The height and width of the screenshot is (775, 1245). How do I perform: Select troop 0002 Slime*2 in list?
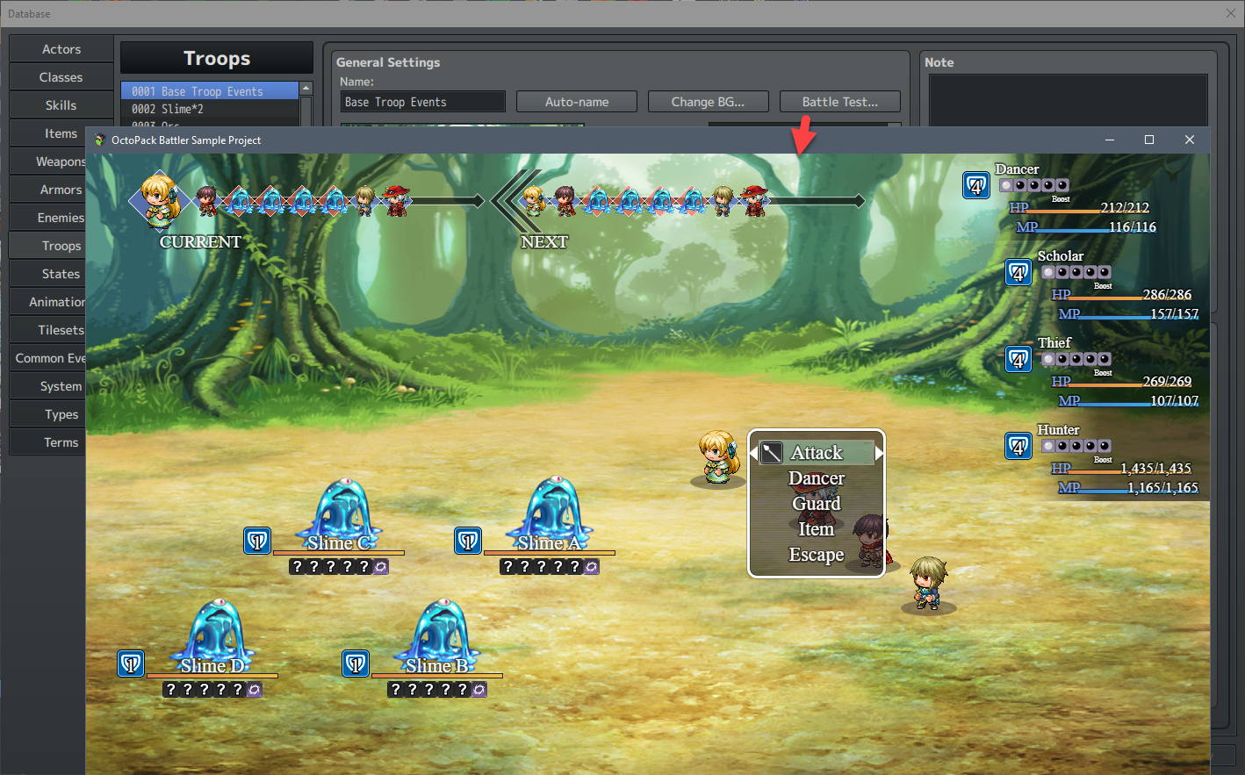coord(210,109)
